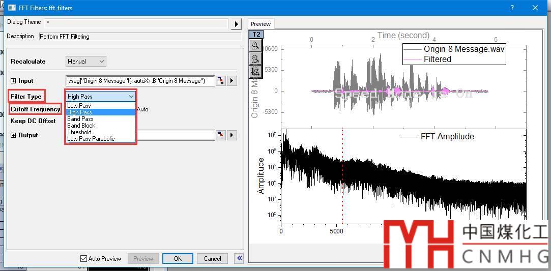The height and width of the screenshot is (271, 551).
Task: Open the arrow flyout next to Input
Action: coord(232,81)
